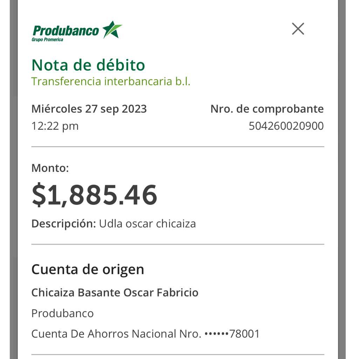Click the Cuenta de origen heading
Image resolution: width=357 pixels, height=359 pixels.
coord(88,269)
